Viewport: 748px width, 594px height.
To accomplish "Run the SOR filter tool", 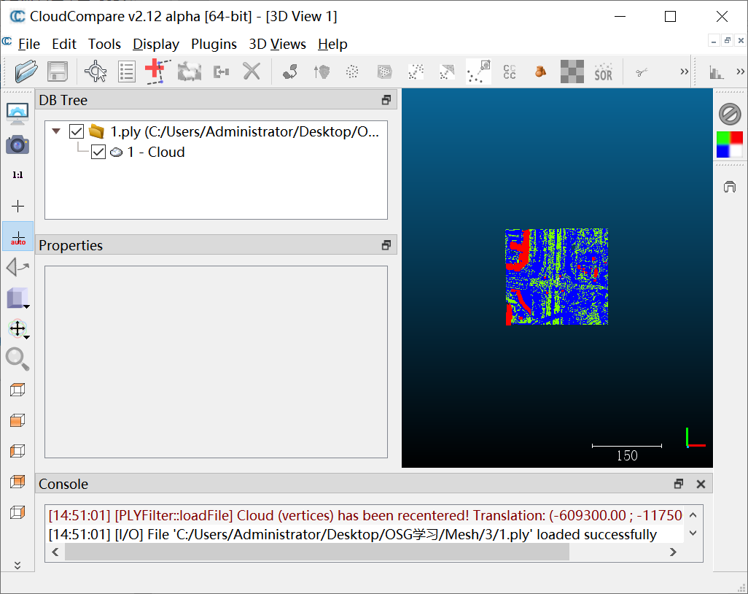I will pos(603,71).
